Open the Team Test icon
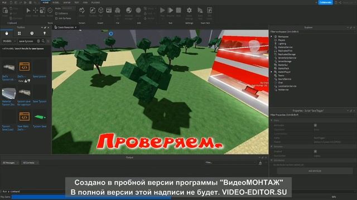The image size is (357, 200). coord(200,11)
